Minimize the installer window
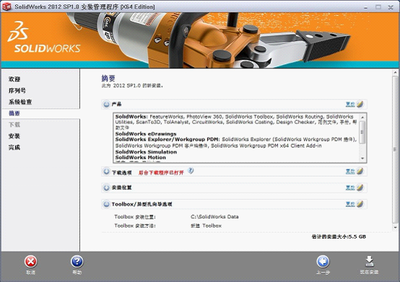Viewport: 400px width, 282px height. [366, 7]
